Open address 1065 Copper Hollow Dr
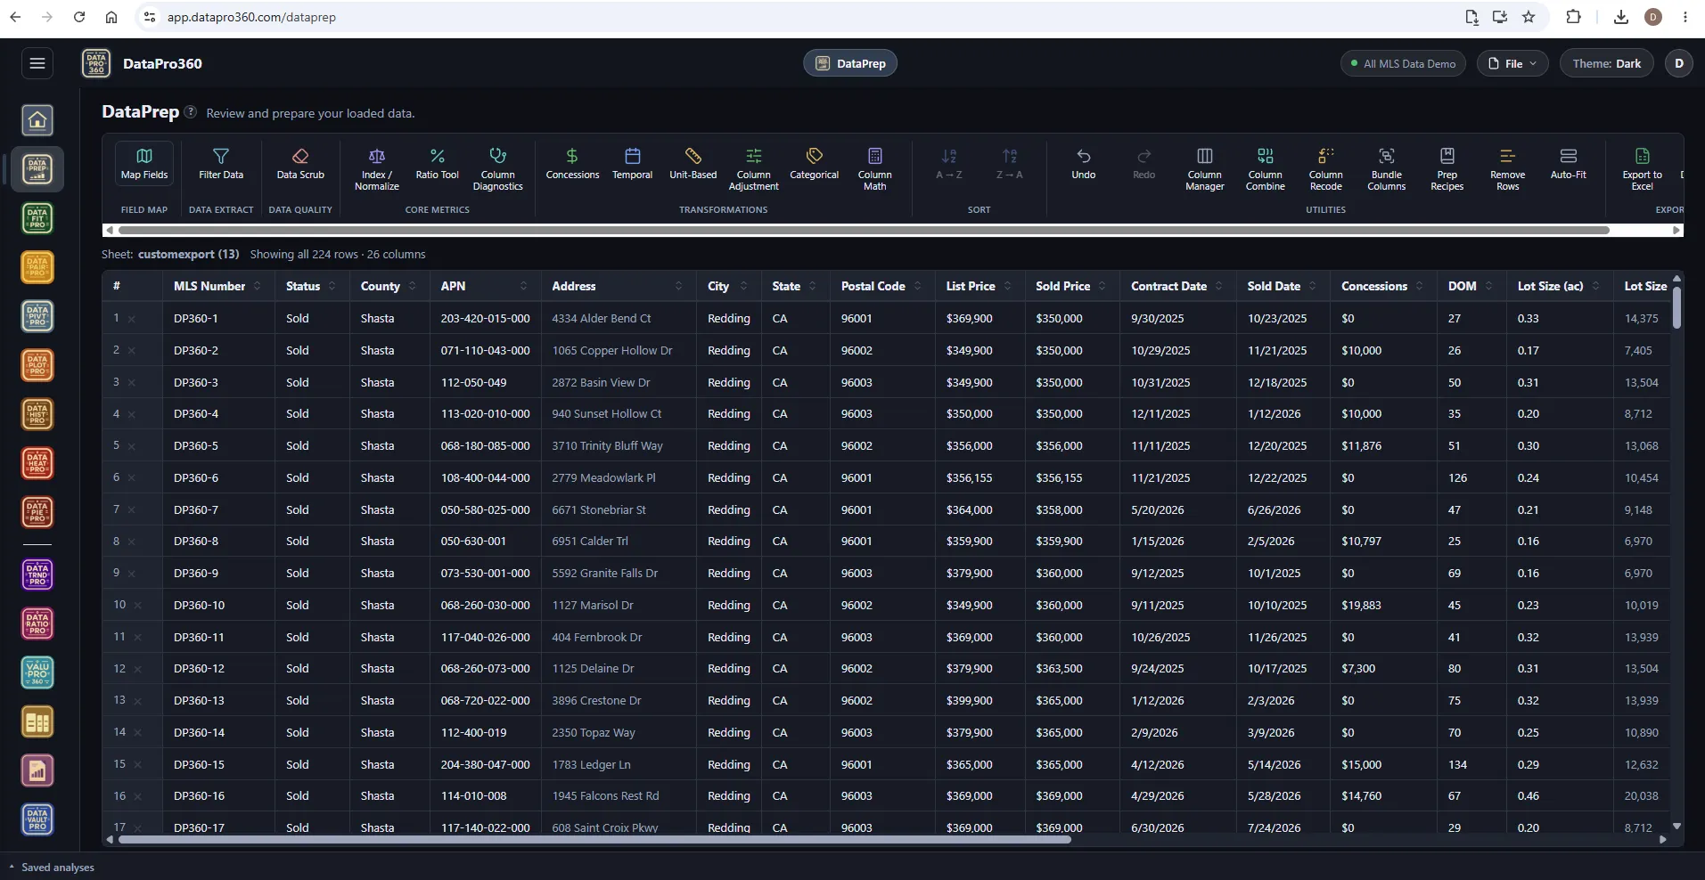This screenshot has height=880, width=1705. point(612,350)
